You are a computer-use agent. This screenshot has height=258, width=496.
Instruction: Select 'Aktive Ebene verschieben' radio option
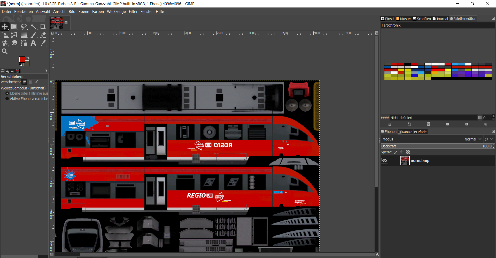7,99
